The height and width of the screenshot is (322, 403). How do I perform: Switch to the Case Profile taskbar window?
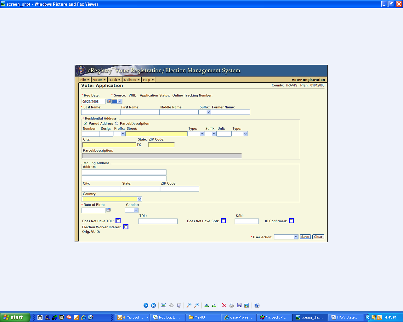[x=239, y=317]
